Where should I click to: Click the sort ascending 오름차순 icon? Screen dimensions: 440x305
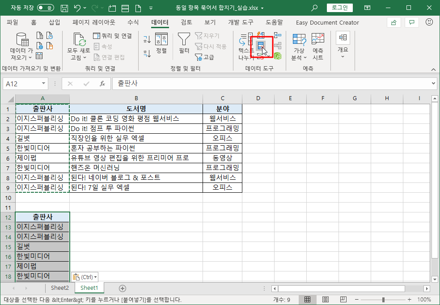pos(147,39)
